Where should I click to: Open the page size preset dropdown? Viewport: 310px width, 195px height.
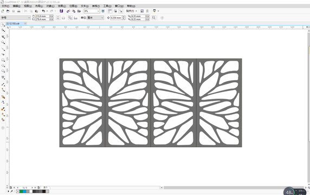pos(29,18)
